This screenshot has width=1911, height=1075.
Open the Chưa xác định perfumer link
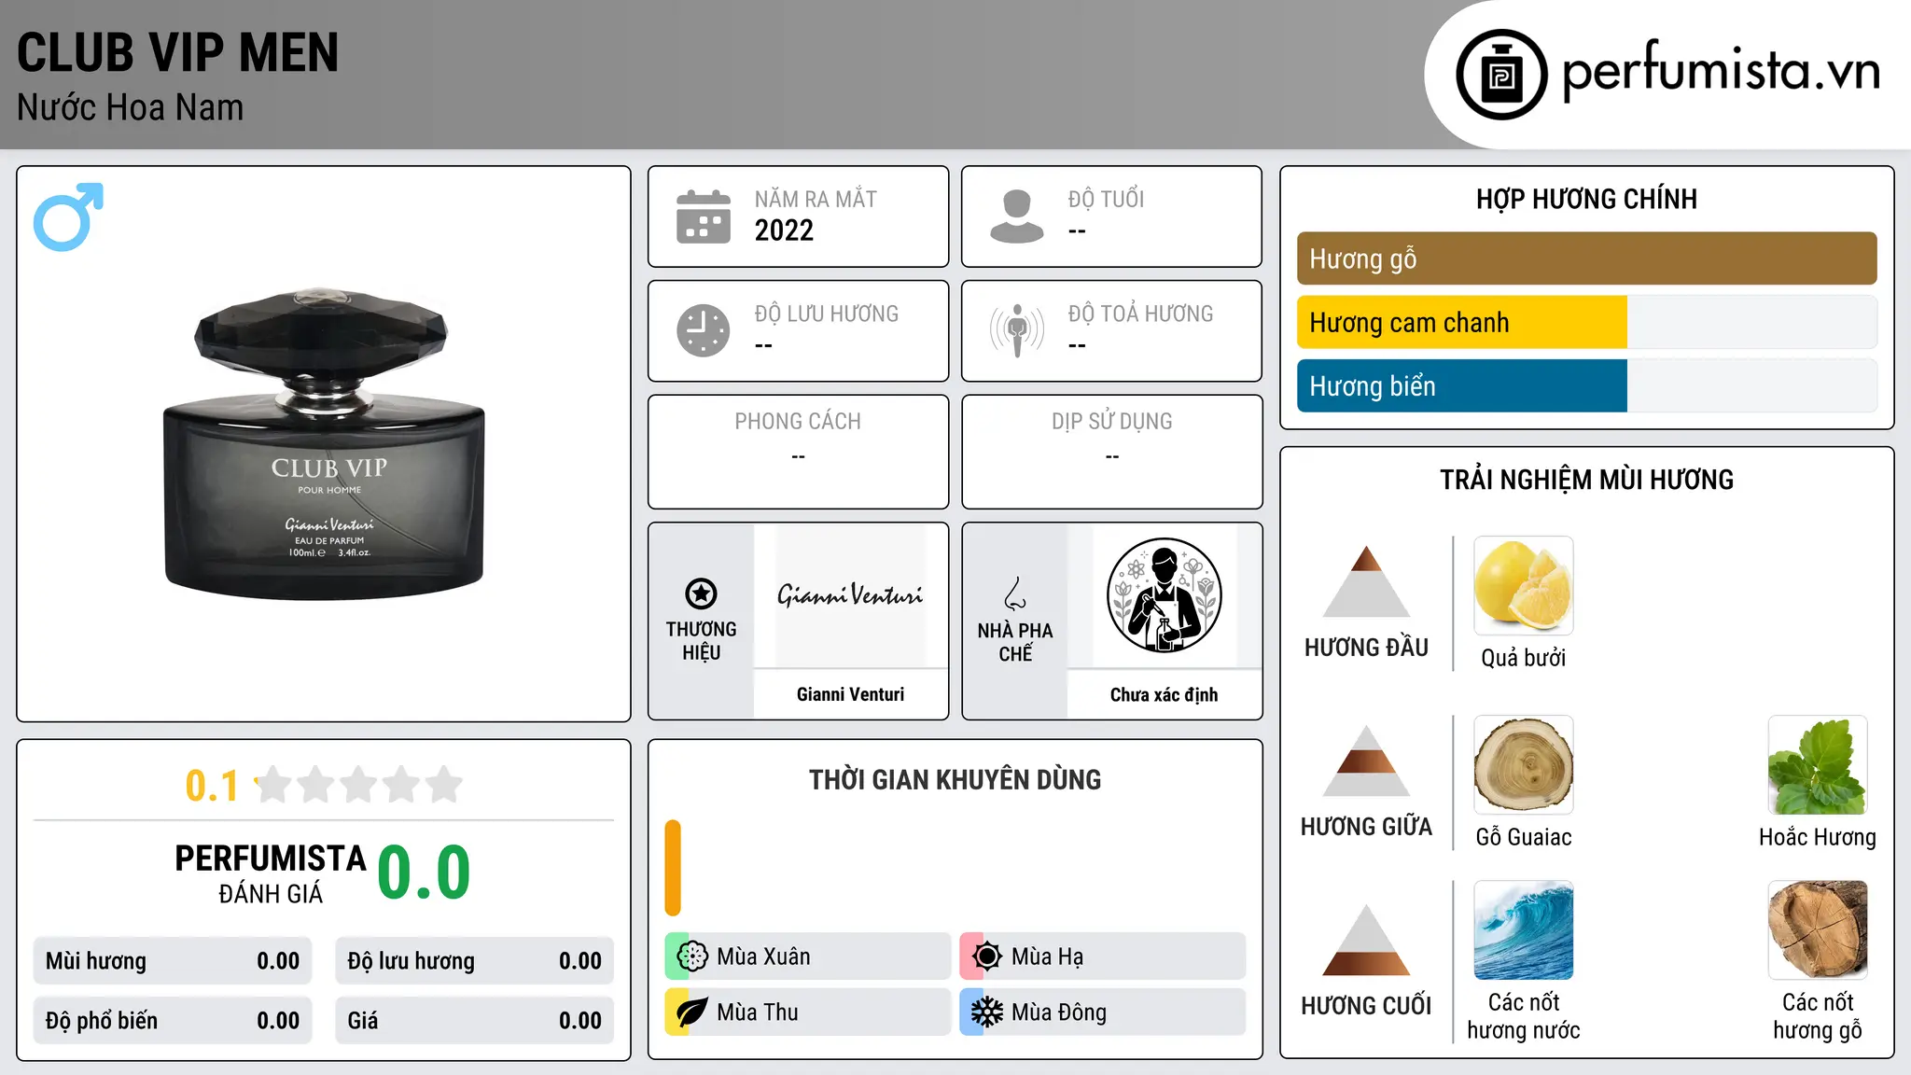coord(1164,694)
